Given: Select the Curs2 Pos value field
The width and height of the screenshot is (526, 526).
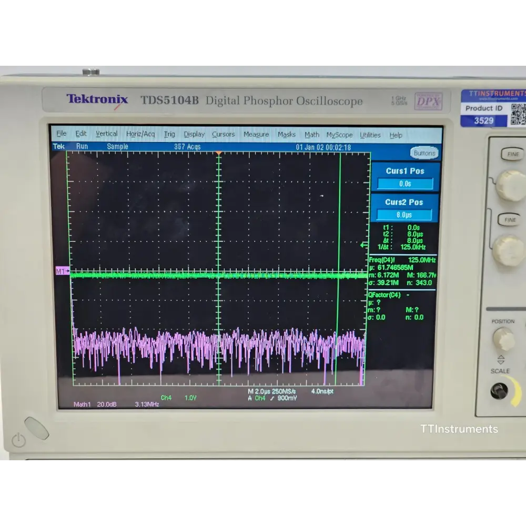Looking at the screenshot, I should (404, 215).
